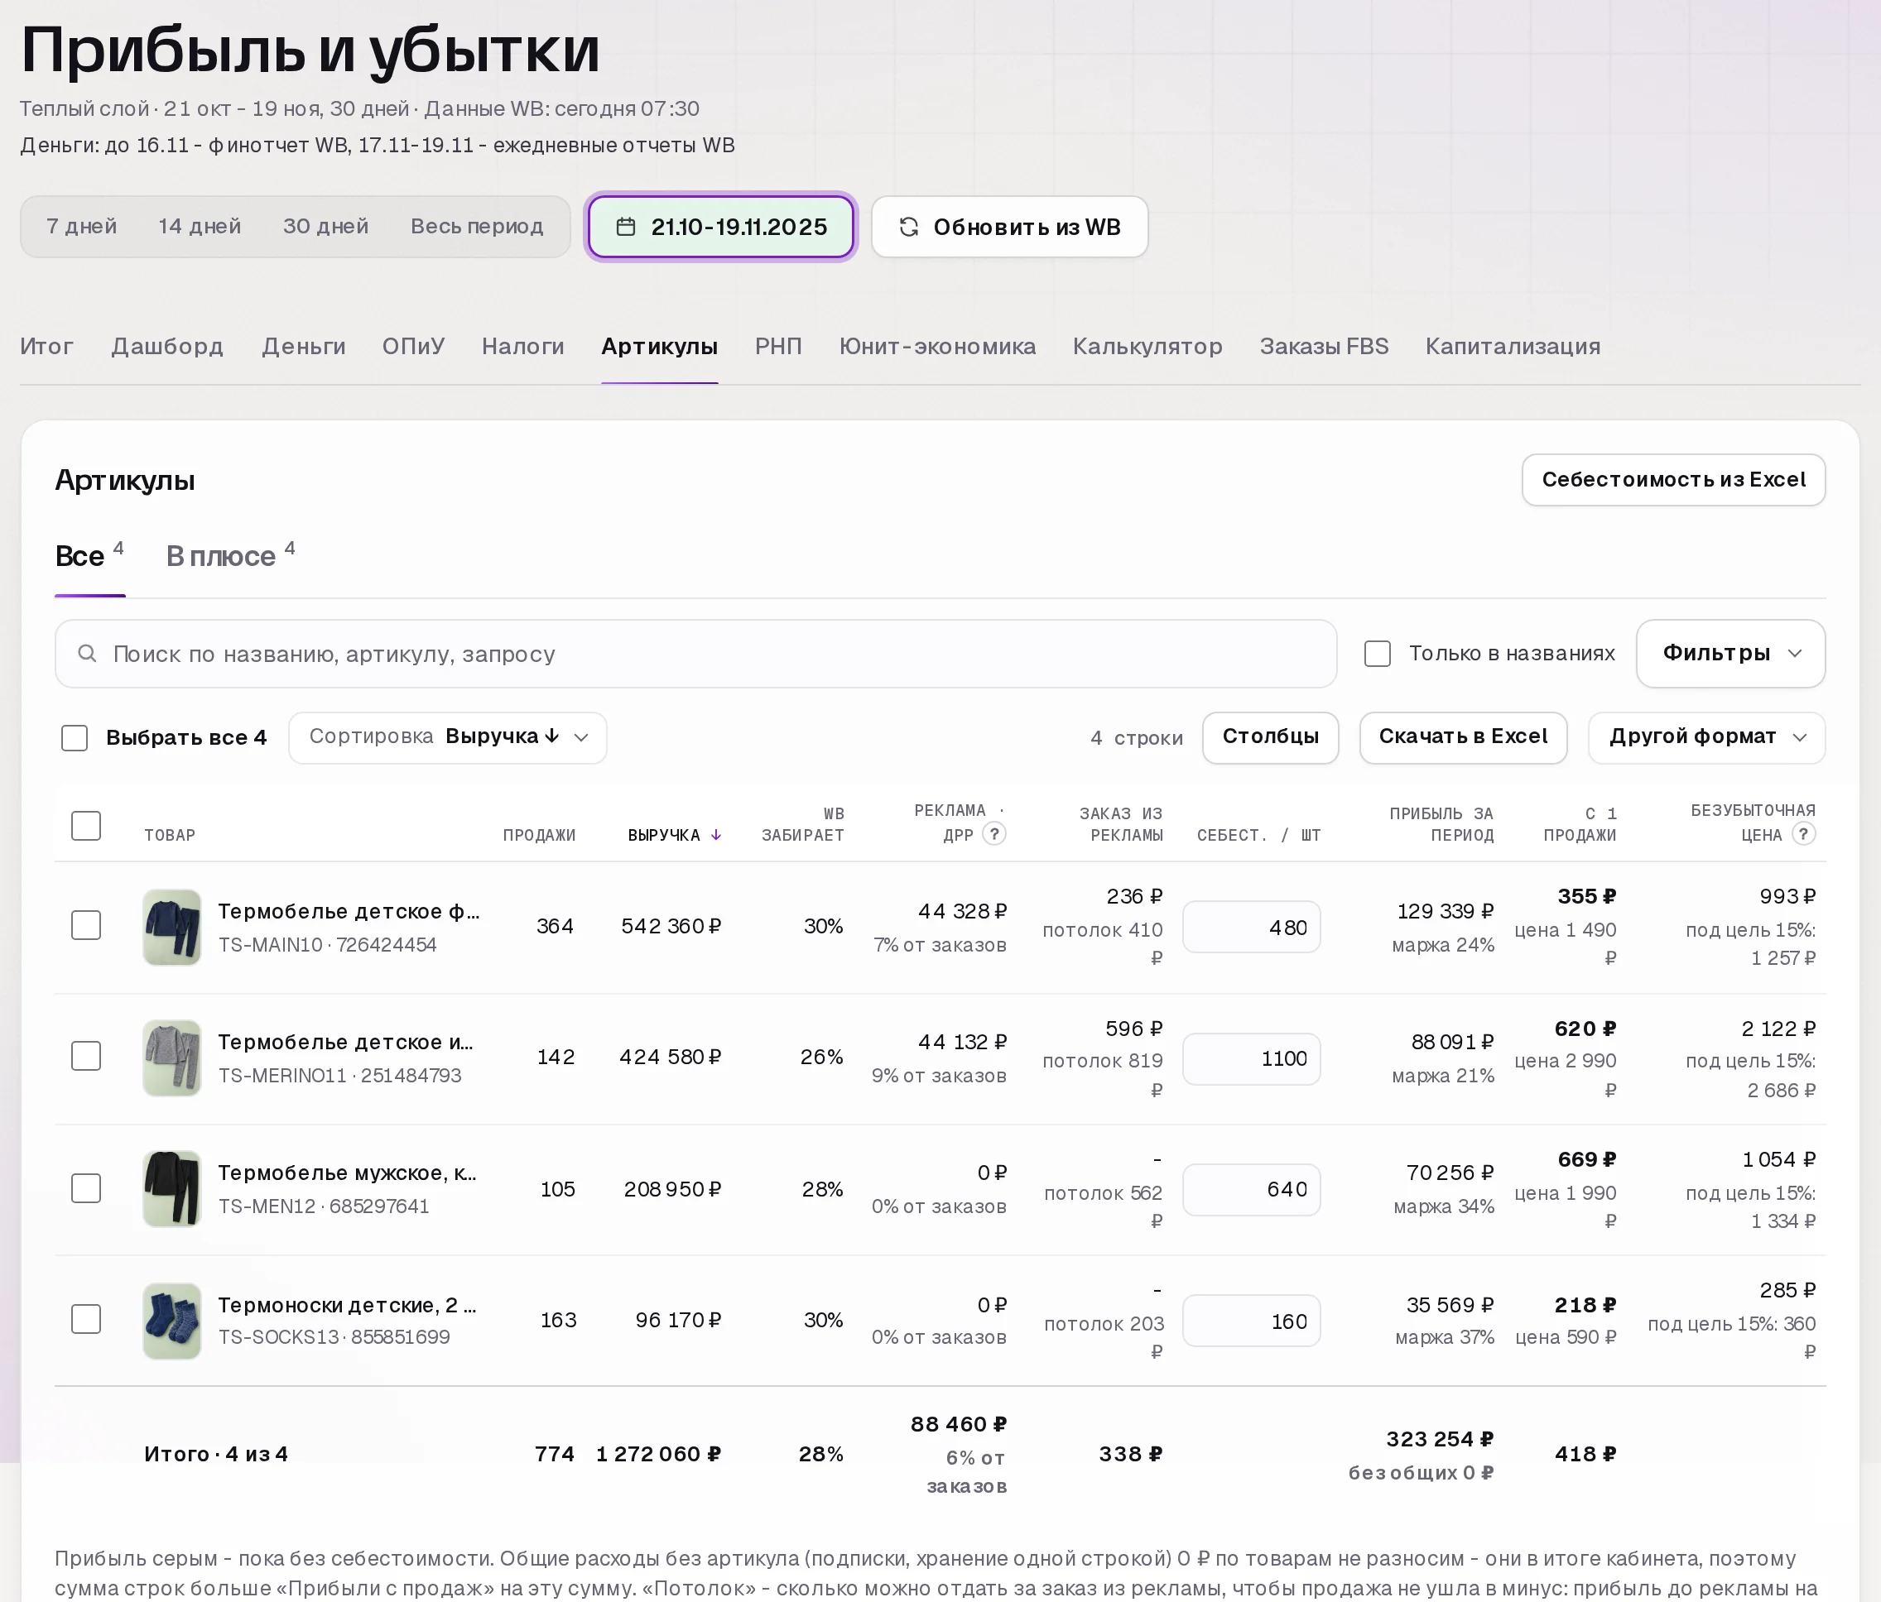
Task: Edit the cost field showing 480
Action: click(1251, 927)
